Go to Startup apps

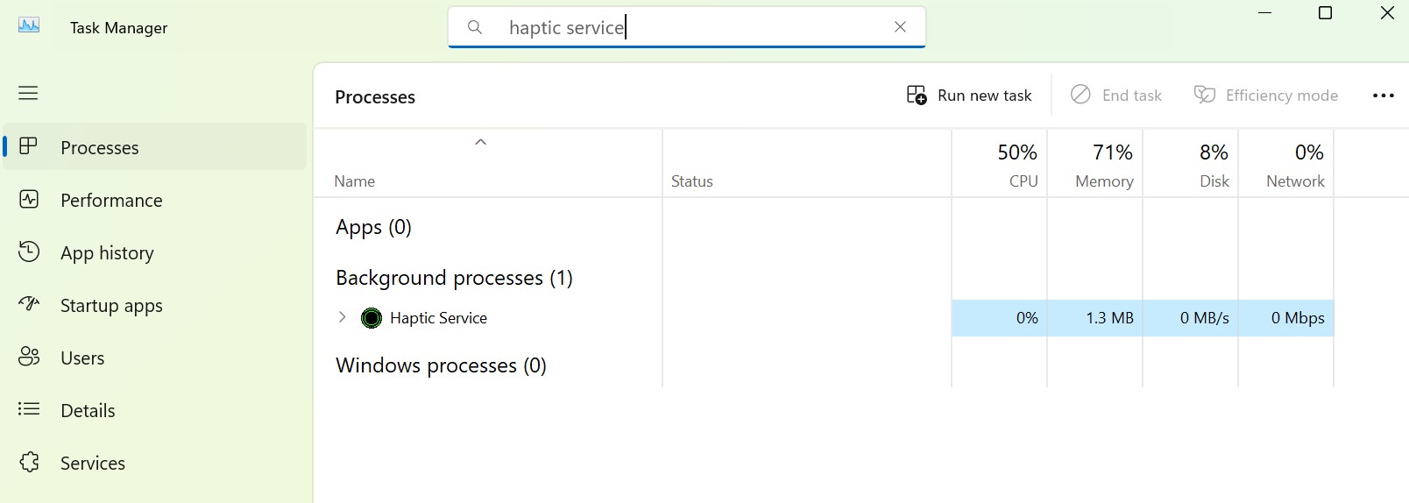coord(156,305)
